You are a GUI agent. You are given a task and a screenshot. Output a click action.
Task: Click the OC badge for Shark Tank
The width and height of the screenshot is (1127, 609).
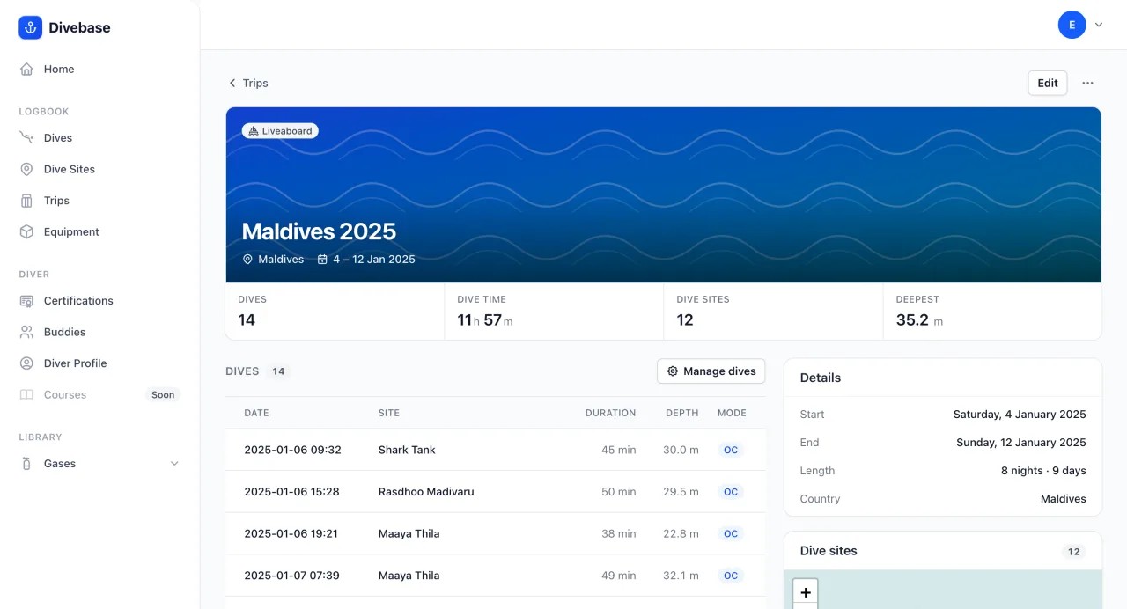(731, 450)
